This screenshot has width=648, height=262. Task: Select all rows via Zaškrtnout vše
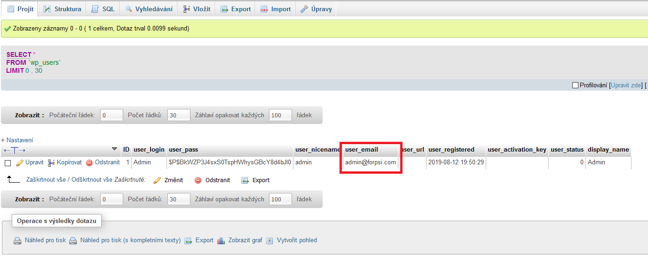pyautogui.click(x=46, y=180)
